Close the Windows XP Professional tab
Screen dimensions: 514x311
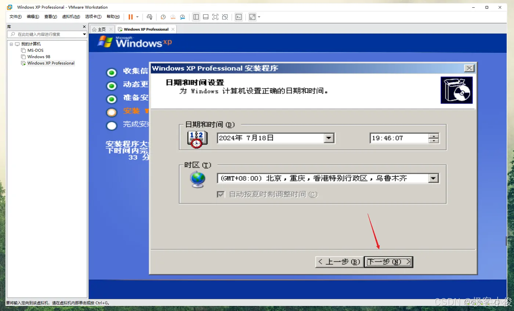click(x=173, y=29)
